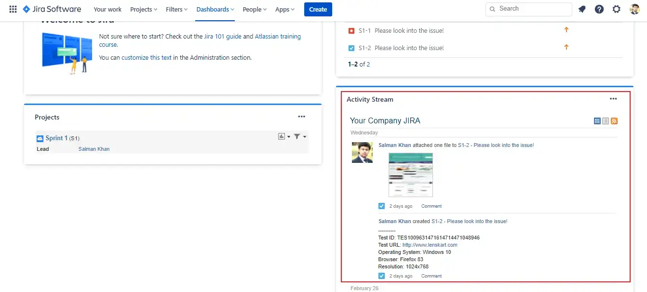The image size is (647, 292).
Task: Open notifications via the flag icon
Action: click(x=582, y=9)
